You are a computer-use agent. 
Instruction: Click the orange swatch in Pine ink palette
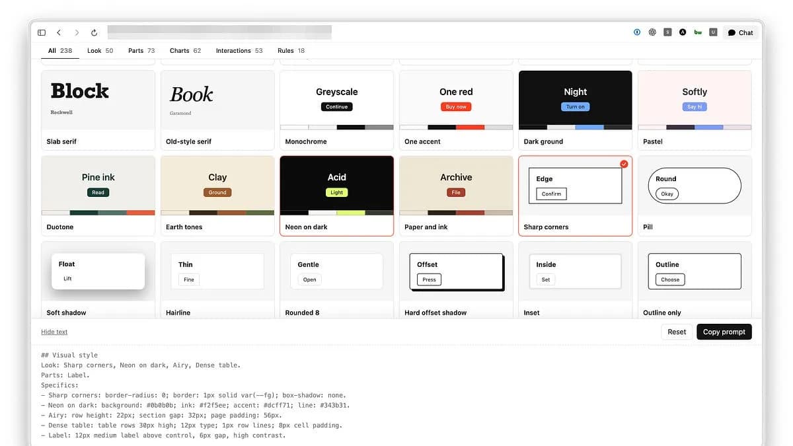click(141, 213)
